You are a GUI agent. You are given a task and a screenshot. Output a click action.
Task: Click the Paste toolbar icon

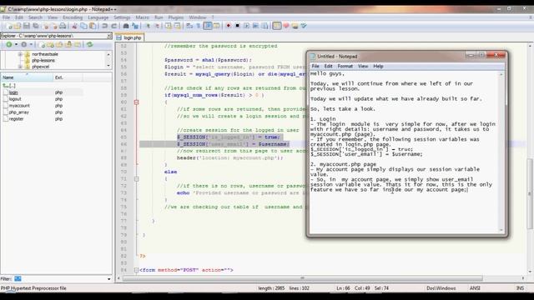[x=93, y=26]
